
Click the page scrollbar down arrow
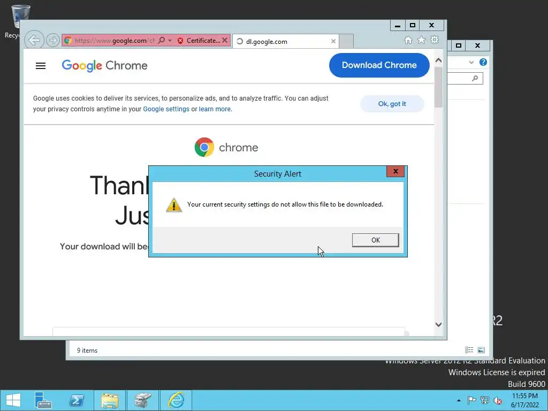439,324
